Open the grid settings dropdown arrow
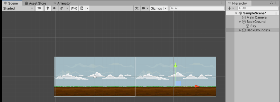Screen dimensions: 280x102 click(x=88, y=8)
